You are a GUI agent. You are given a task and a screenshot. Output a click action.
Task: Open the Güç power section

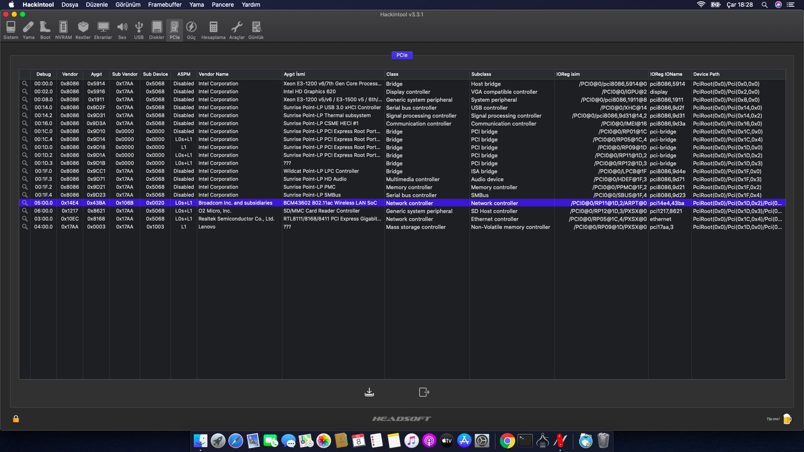point(191,30)
